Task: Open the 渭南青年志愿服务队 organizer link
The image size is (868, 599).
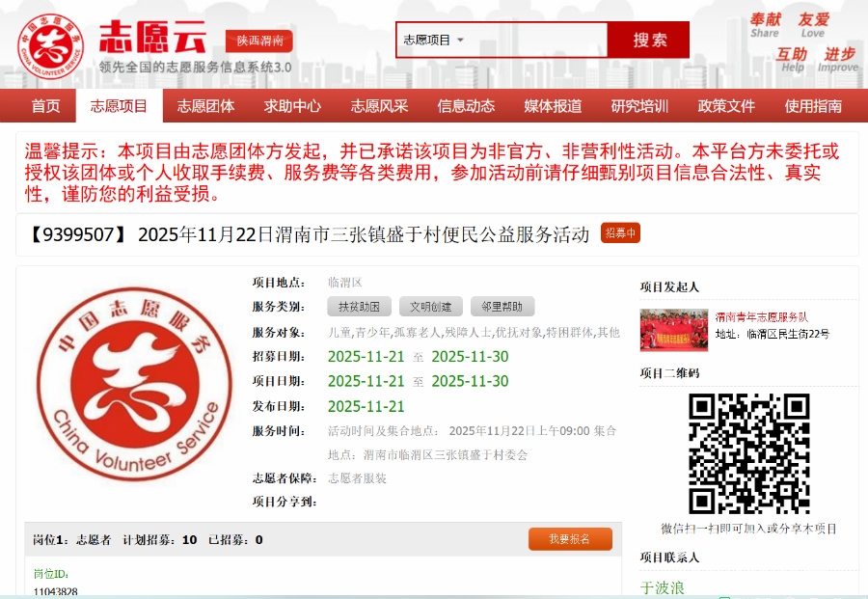Action: click(x=761, y=316)
